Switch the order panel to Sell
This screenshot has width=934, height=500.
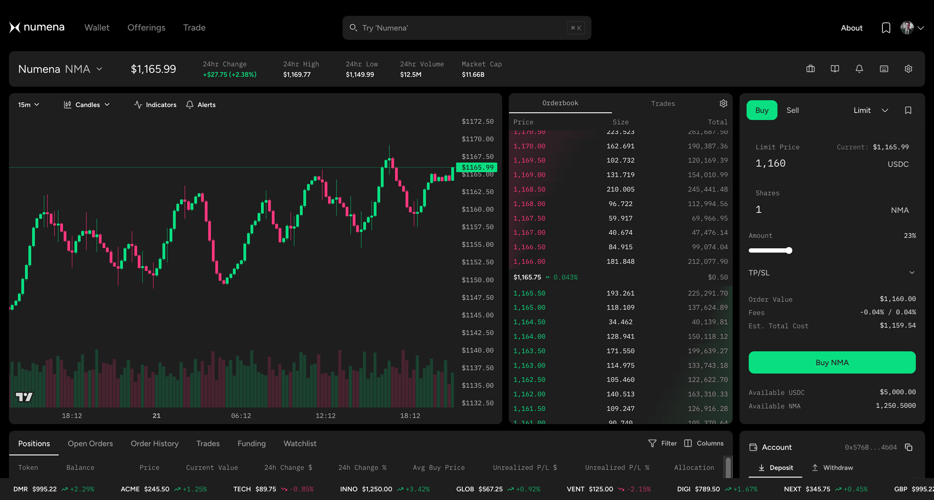pos(793,110)
